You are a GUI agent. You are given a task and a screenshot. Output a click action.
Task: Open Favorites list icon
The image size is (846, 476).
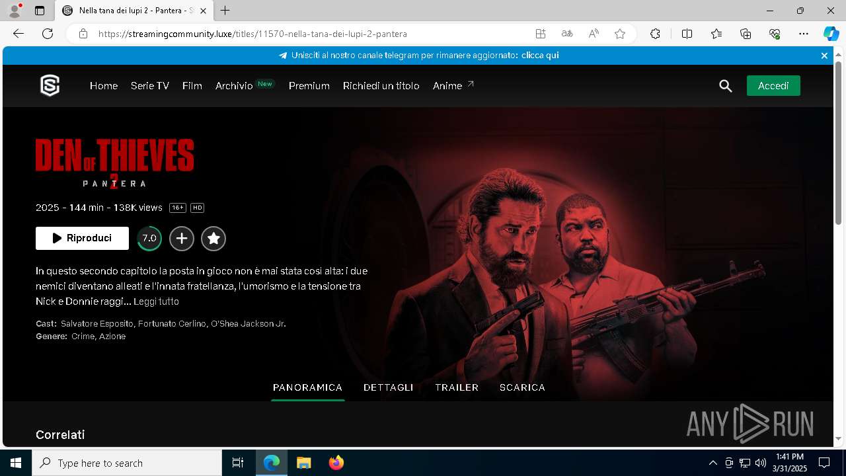click(716, 34)
